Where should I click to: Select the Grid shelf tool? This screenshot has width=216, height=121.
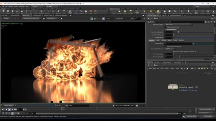pos(22,12)
